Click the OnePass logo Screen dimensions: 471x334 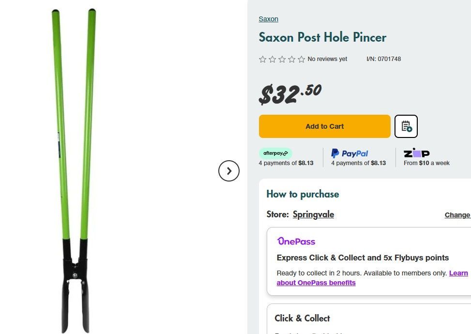coord(296,241)
